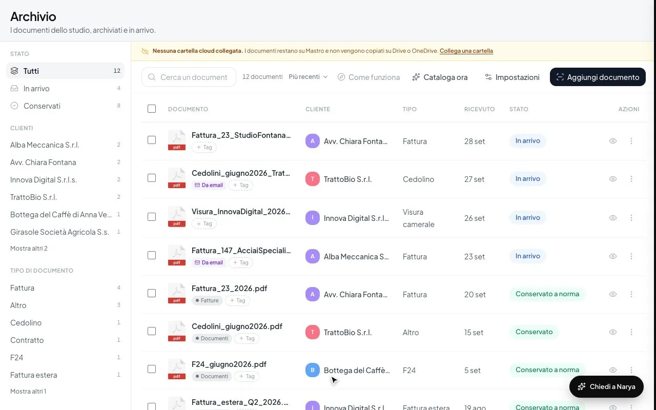Image resolution: width=656 pixels, height=410 pixels.
Task: Preview the Fattura_23_StudioFontana document with the eye icon
Action: click(612, 141)
